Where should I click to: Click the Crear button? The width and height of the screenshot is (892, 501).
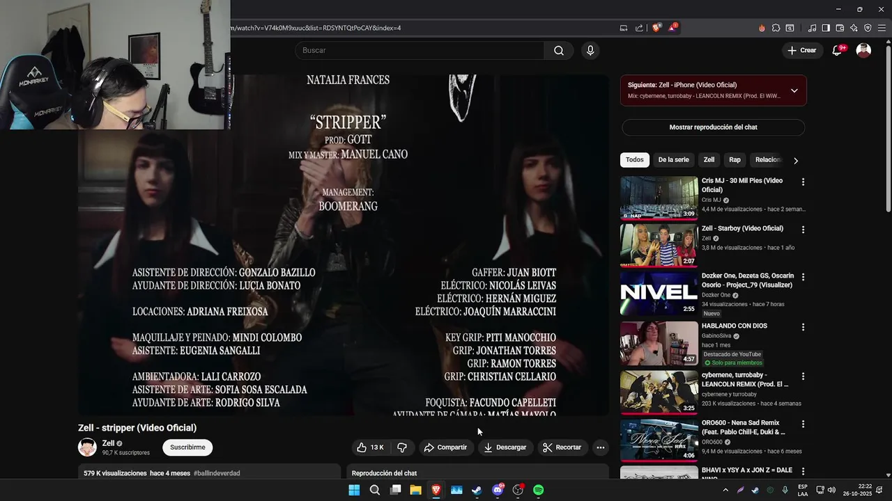801,50
